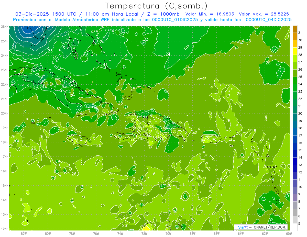Viewport: 307px width, 237px height.
Task: Click the 'Temperatura (C,somb.)' map title
Action: 156,6
